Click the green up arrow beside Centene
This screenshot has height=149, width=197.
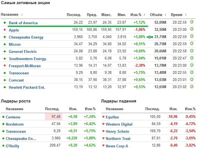(x=3, y=117)
